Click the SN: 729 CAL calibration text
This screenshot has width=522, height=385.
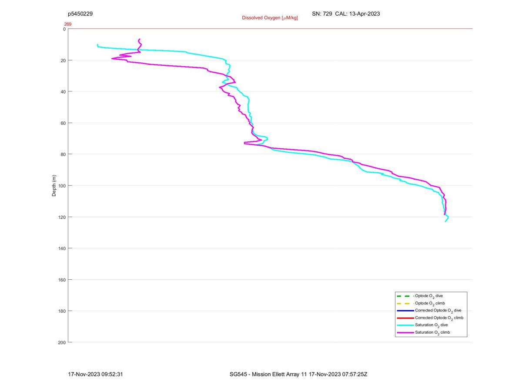346,13
